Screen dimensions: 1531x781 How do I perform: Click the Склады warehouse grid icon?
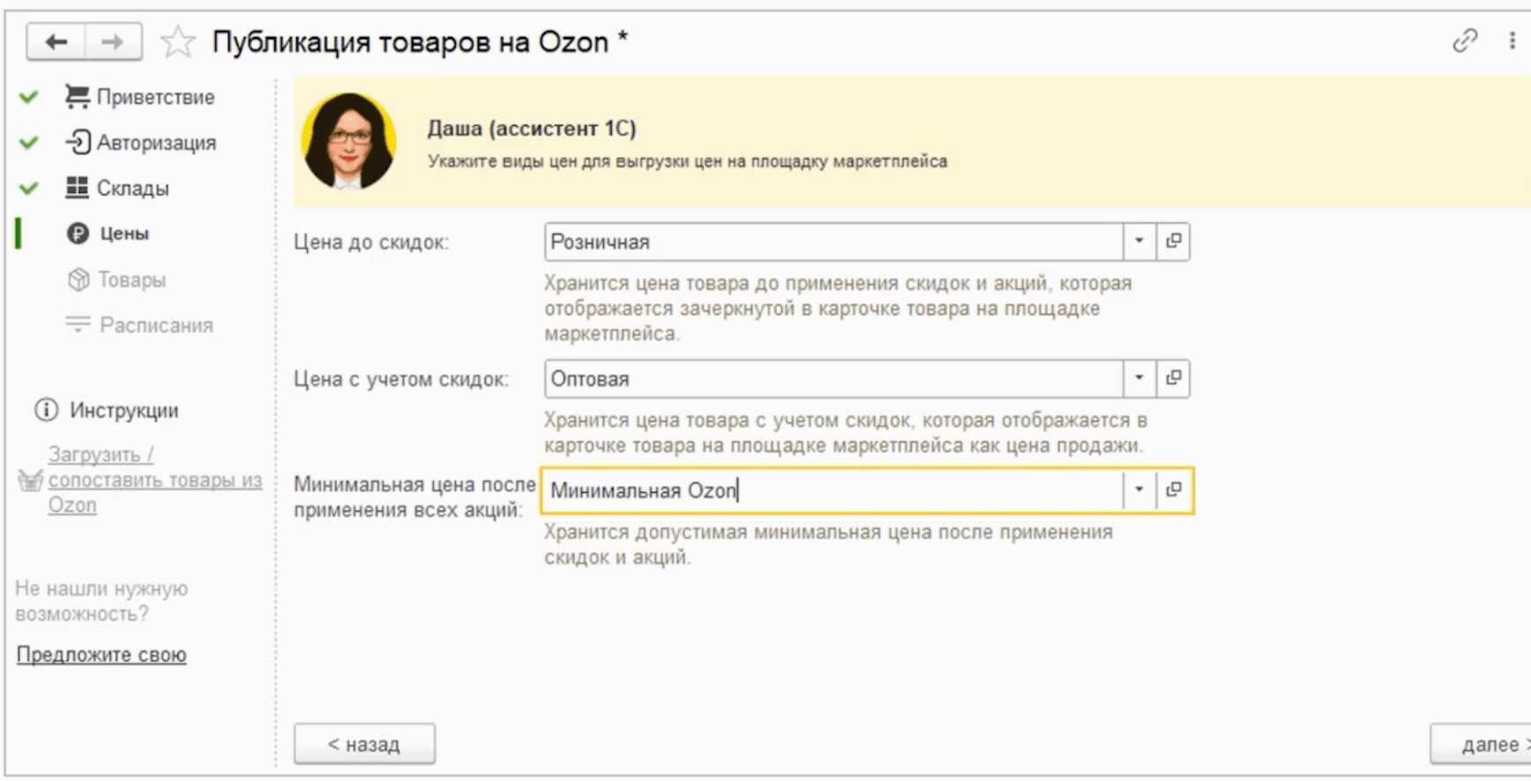(x=78, y=187)
